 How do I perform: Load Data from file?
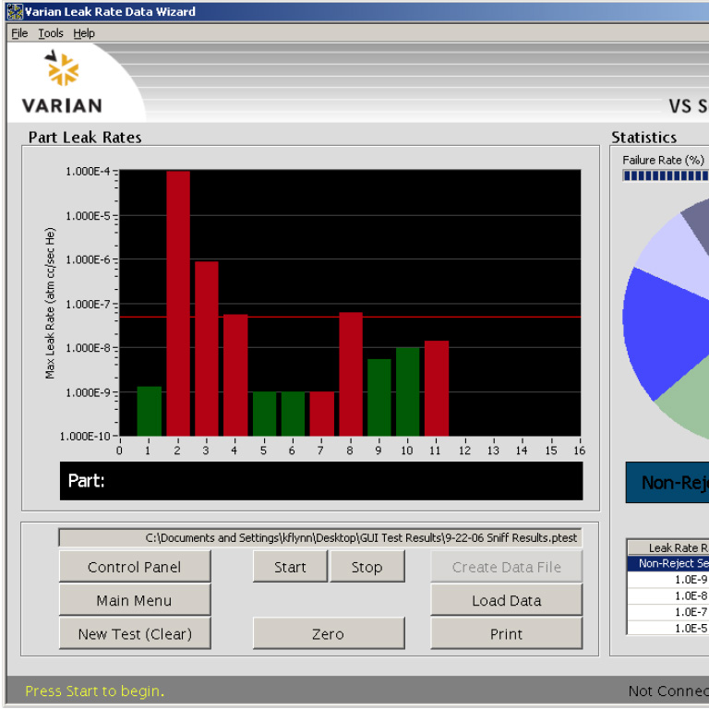507,600
